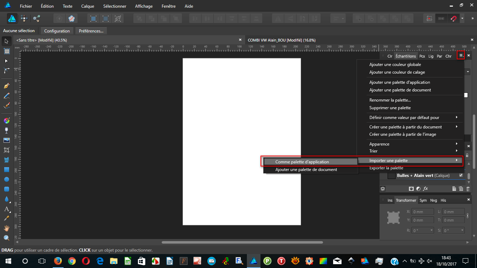Screen dimensions: 477x268
Task: Click the Add layer page icon
Action: 454,189
